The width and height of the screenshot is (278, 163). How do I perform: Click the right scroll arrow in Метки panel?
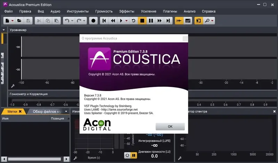tap(66, 159)
